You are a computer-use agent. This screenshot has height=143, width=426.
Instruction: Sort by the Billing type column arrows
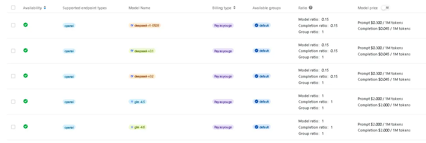click(234, 8)
